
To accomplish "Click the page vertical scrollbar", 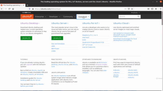I will pyautogui.click(x=162, y=18).
